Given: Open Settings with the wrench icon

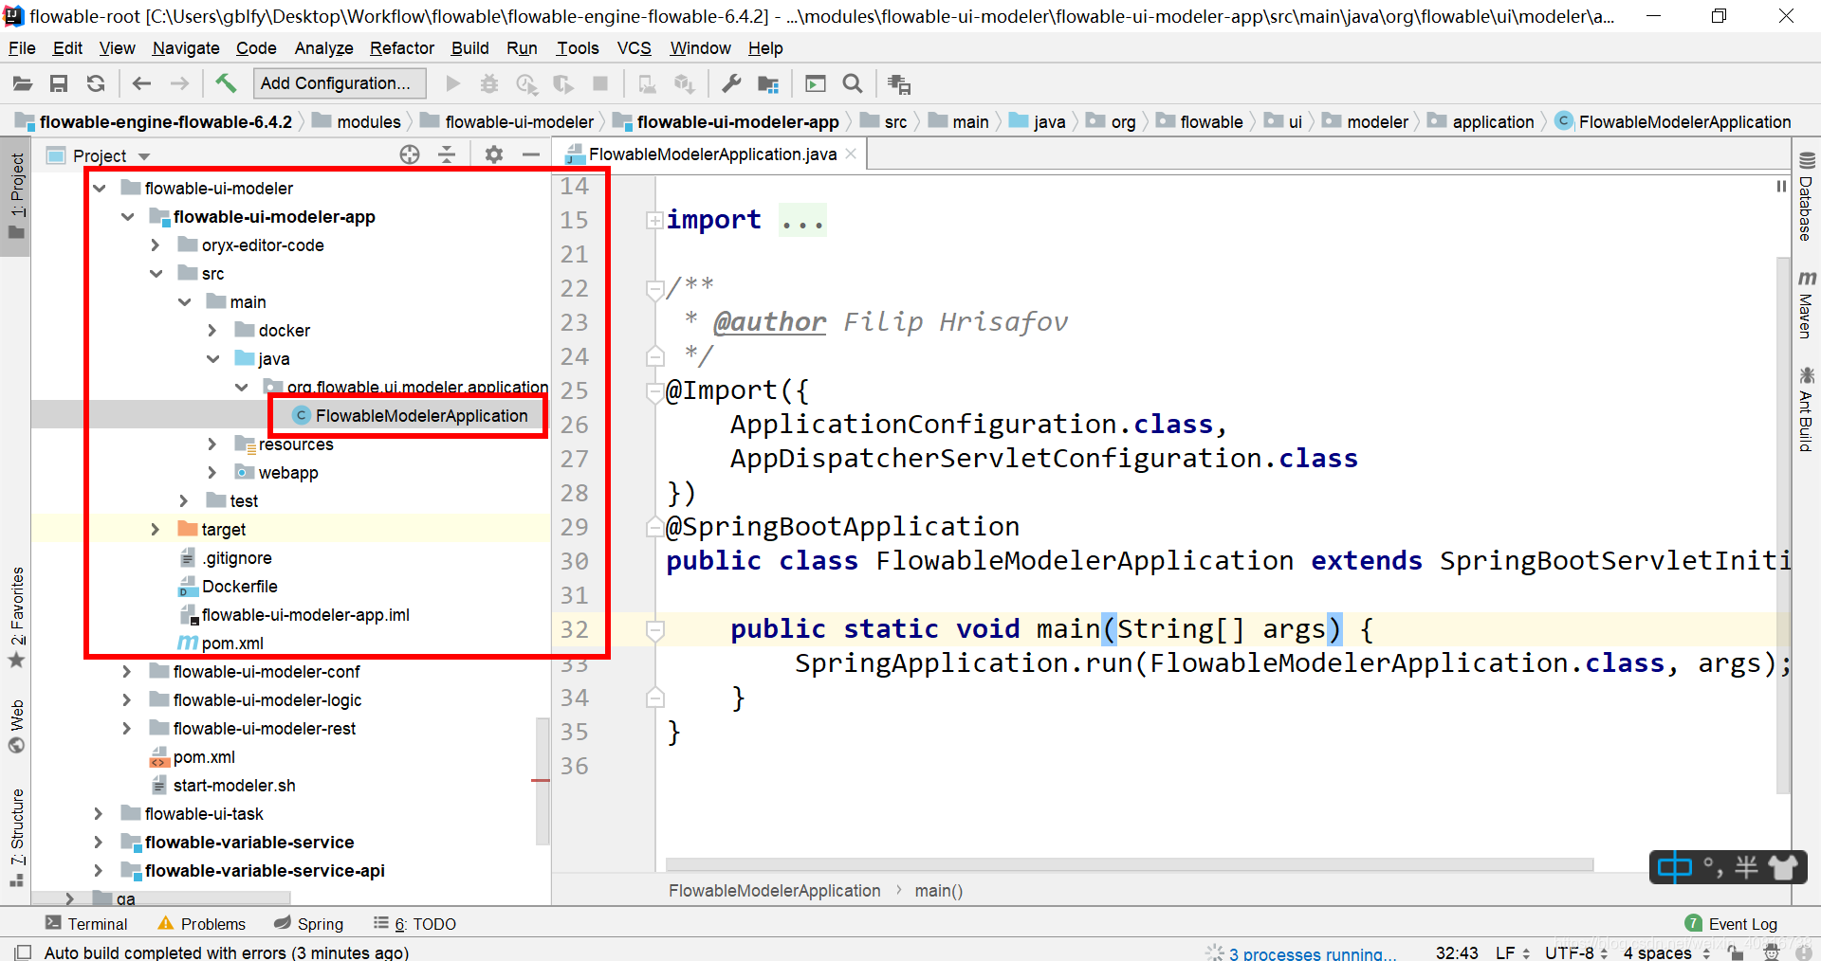Looking at the screenshot, I should pos(731,84).
